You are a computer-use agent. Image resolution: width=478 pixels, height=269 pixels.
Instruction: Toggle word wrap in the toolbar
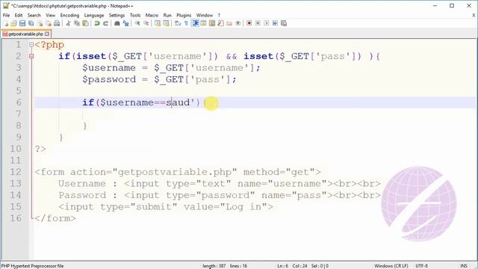click(x=178, y=23)
